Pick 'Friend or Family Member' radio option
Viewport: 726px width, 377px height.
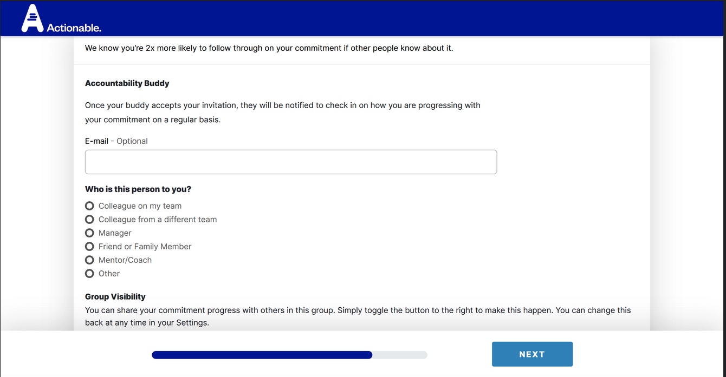click(x=90, y=247)
